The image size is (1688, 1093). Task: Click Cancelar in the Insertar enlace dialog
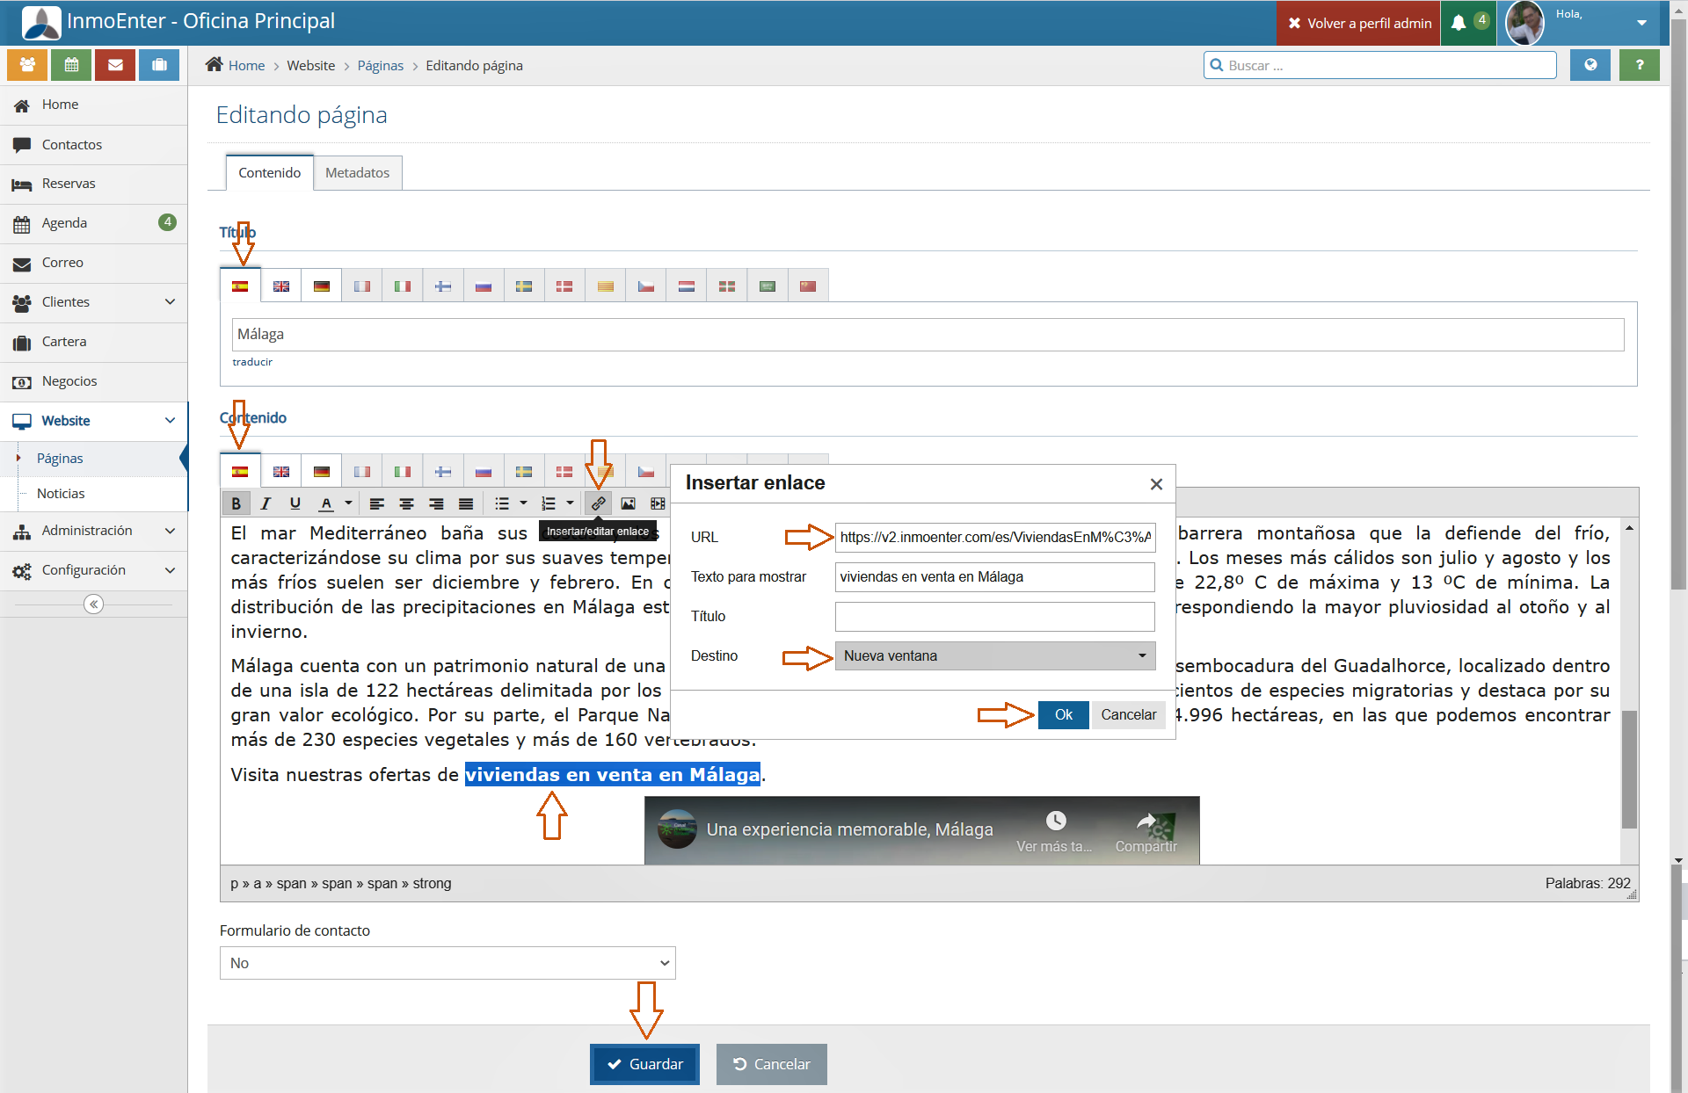[1129, 715]
